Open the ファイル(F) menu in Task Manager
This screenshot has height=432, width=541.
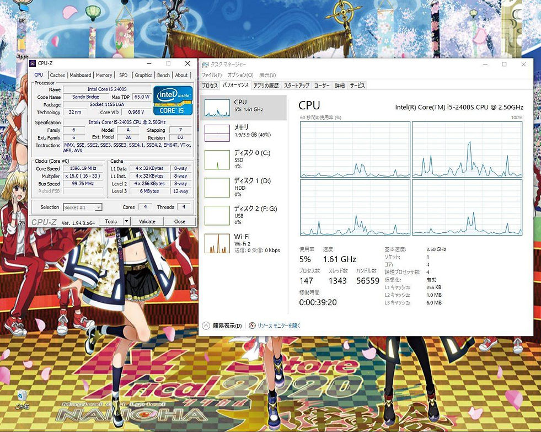[x=212, y=75]
